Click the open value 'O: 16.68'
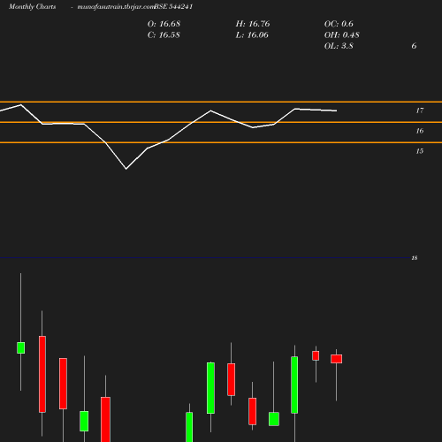This screenshot has height=442, width=442. pos(164,24)
